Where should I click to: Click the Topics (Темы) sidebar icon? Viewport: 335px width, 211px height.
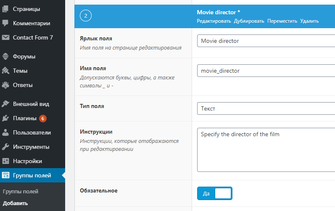5,71
